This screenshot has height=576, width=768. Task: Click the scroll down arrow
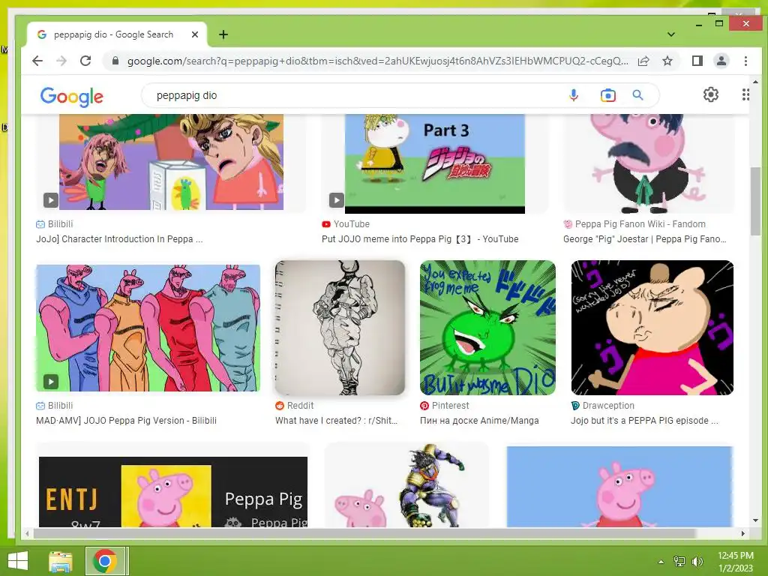[755, 520]
